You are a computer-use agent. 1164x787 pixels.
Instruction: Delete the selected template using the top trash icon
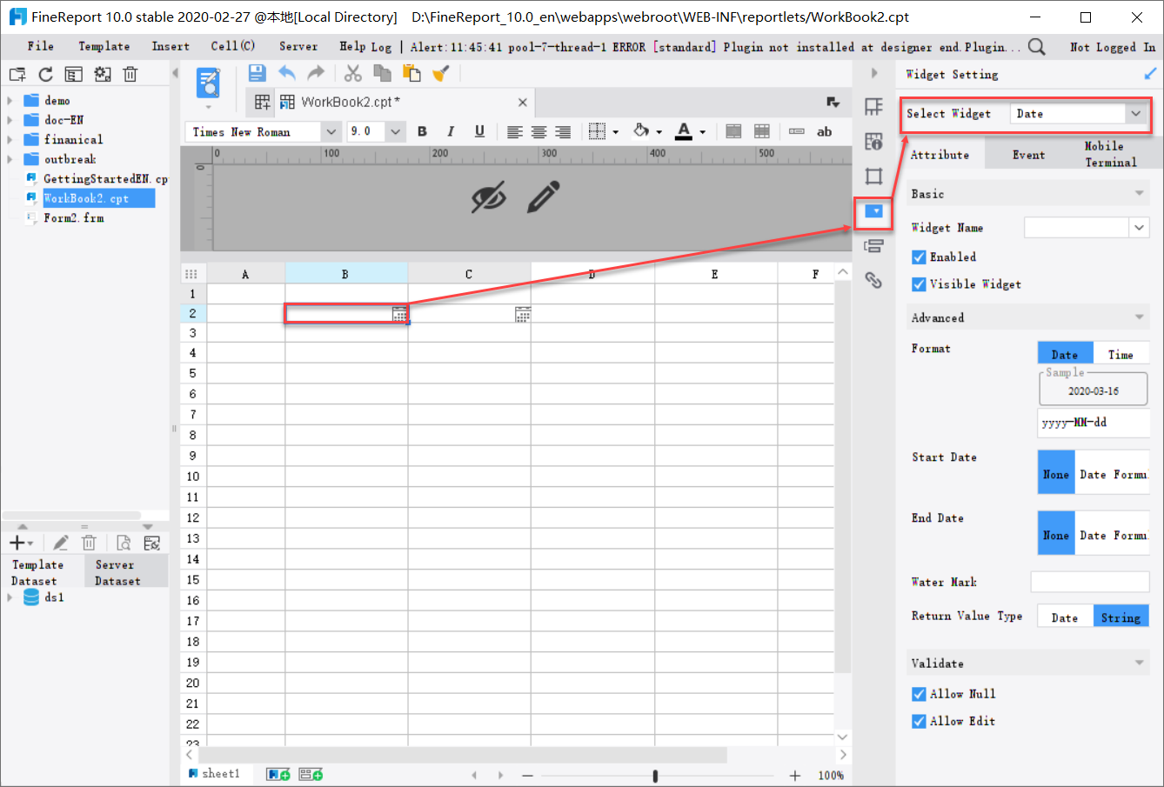coord(130,75)
